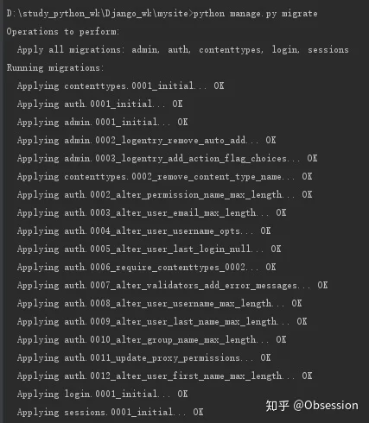Click auth.0003_alter_user_email_max_length line

point(151,212)
